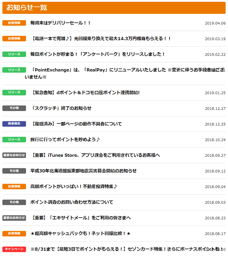Click the date 2019.01.25

click(x=215, y=93)
